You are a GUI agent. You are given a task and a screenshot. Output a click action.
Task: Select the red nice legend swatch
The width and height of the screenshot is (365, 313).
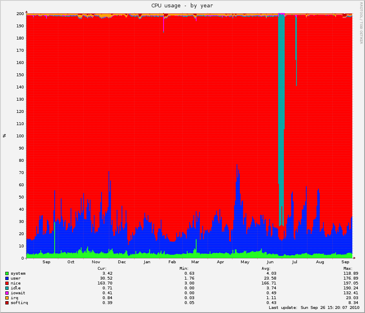pyautogui.click(x=7, y=283)
